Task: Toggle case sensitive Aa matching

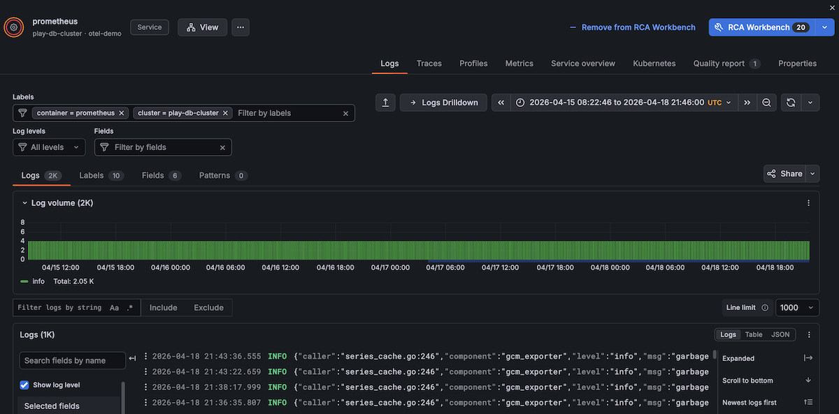Action: [x=115, y=308]
